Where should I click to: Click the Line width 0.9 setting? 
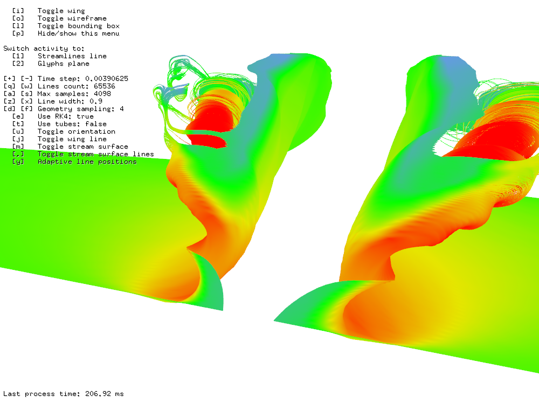coord(70,101)
